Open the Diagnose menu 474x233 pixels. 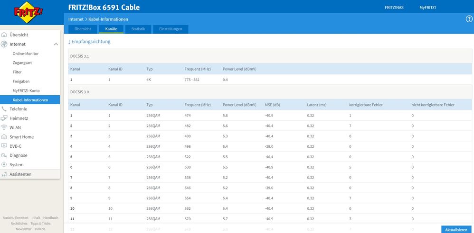[18, 155]
